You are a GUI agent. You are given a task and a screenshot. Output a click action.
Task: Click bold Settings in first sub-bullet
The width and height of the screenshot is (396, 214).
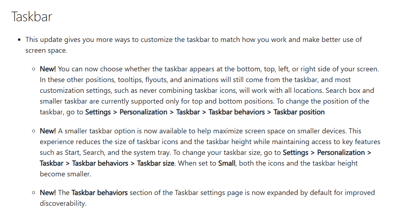point(98,112)
